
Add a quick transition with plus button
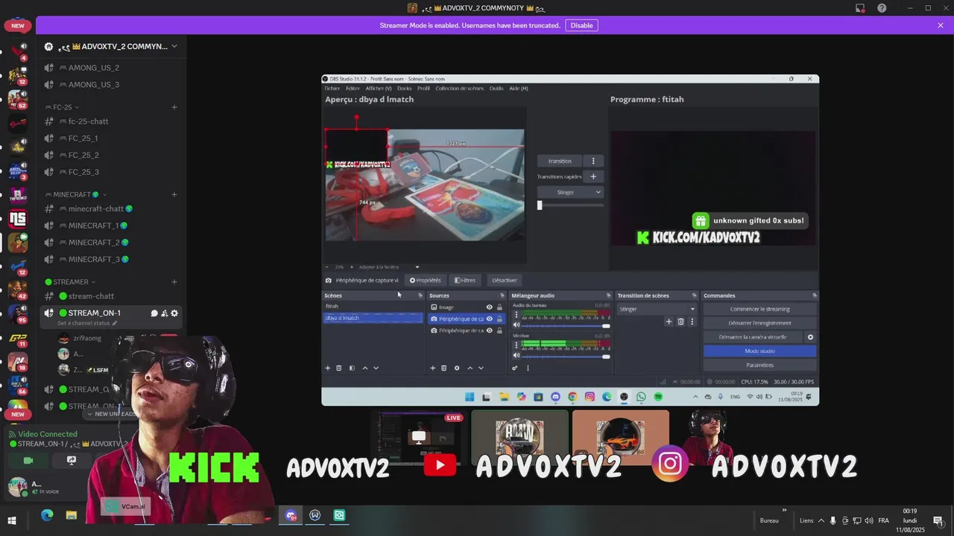point(593,176)
